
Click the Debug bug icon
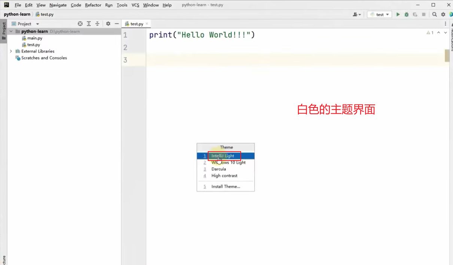point(407,15)
